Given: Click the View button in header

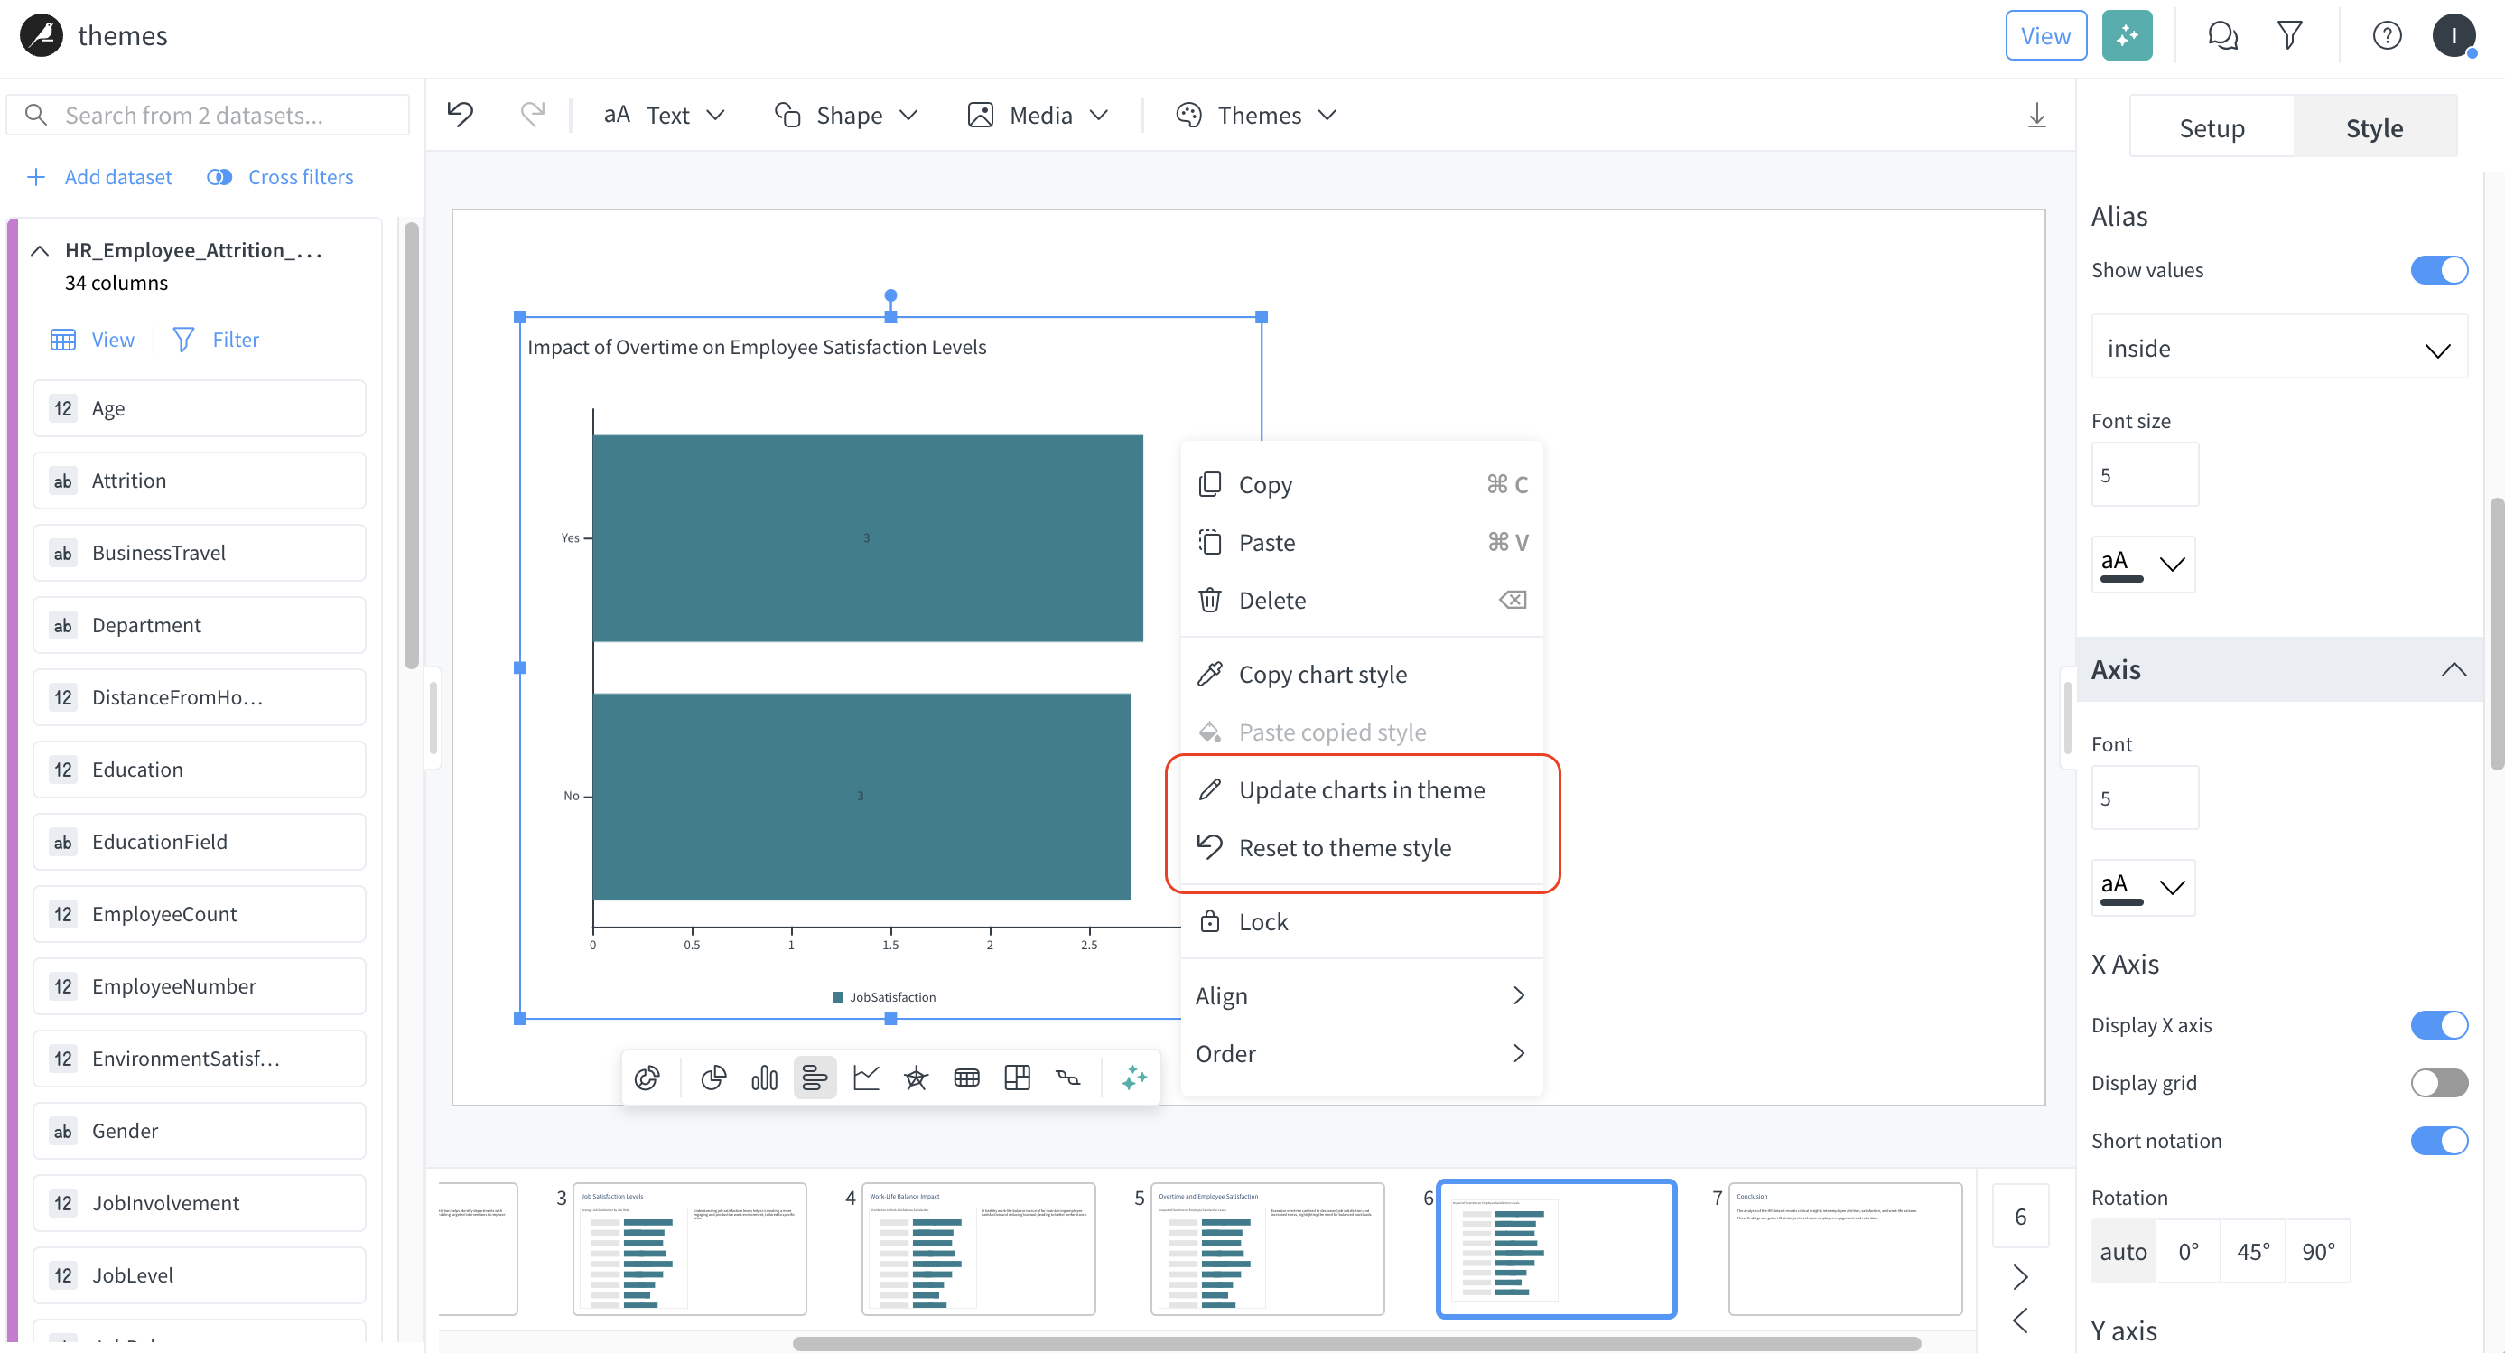Looking at the screenshot, I should 2044,36.
